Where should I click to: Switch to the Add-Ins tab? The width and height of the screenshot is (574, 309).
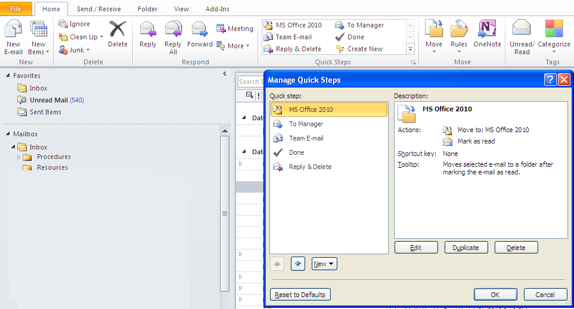(218, 9)
